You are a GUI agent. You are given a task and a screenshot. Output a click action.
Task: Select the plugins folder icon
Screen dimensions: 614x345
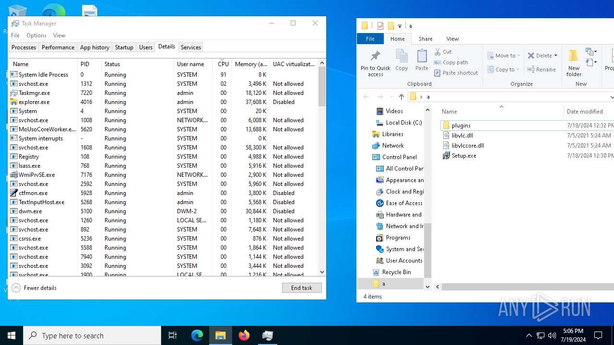point(446,126)
